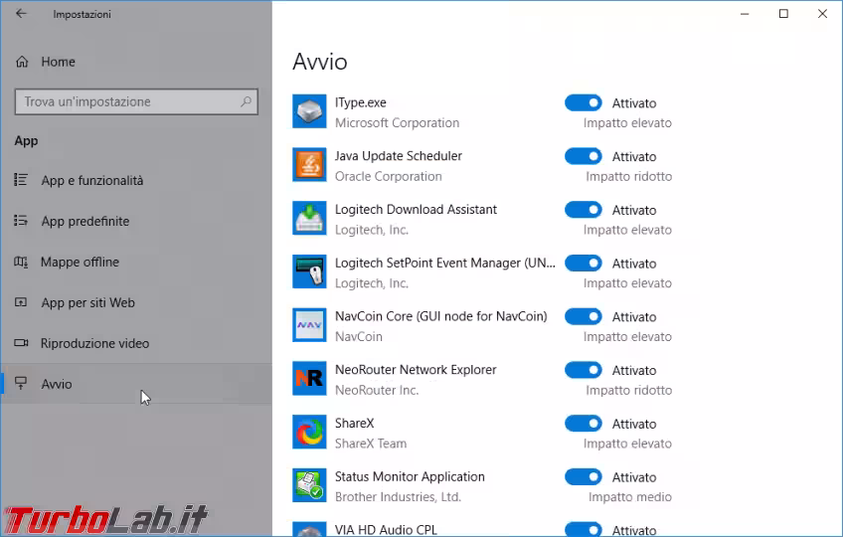
Task: Click the App e funzionalità list icon
Action: pyautogui.click(x=21, y=180)
